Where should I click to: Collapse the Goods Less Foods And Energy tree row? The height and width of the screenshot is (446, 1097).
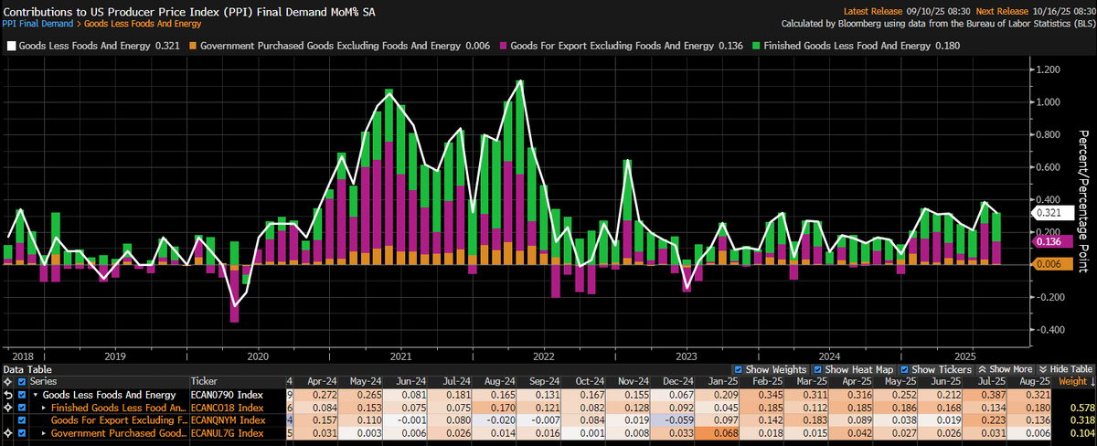tap(36, 395)
